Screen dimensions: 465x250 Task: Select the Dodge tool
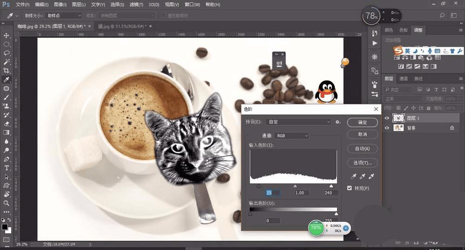tap(6, 150)
